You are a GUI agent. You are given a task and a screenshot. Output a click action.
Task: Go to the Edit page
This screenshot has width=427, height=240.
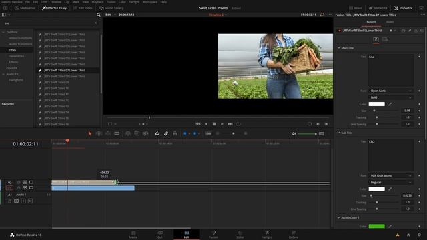tap(187, 235)
